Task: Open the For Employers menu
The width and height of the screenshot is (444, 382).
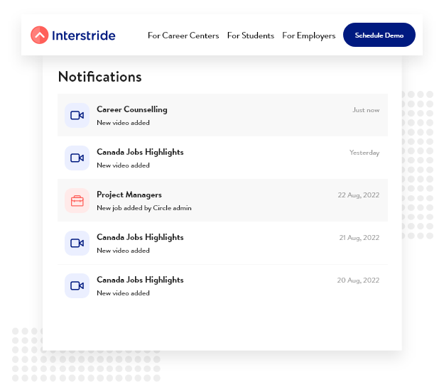Action: point(308,36)
